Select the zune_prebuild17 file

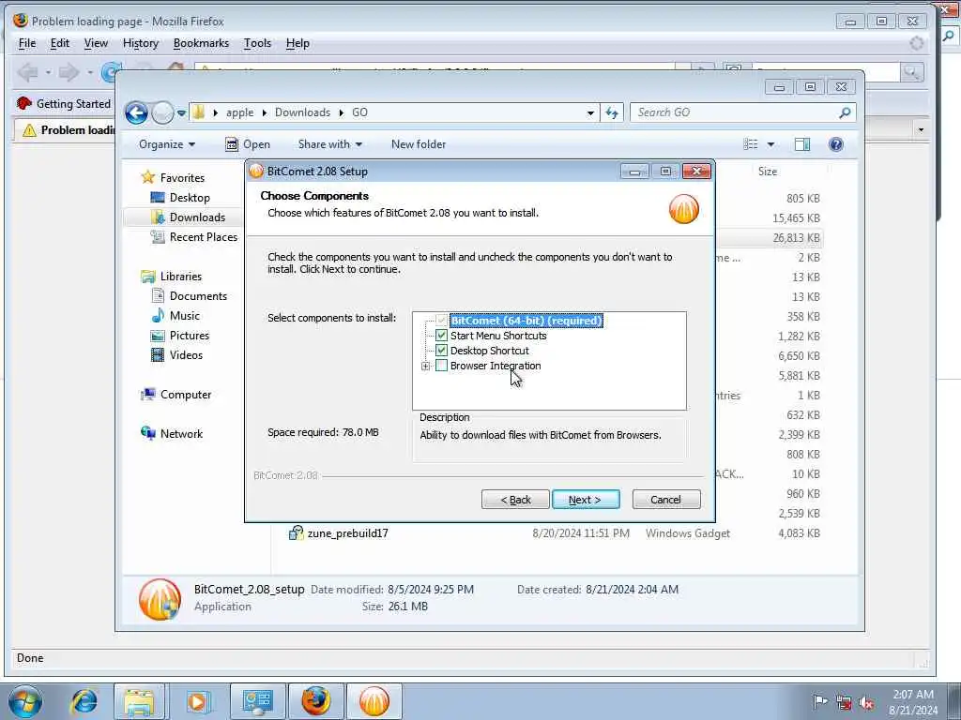[347, 533]
